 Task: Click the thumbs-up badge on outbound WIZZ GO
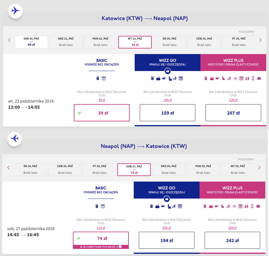click(167, 71)
